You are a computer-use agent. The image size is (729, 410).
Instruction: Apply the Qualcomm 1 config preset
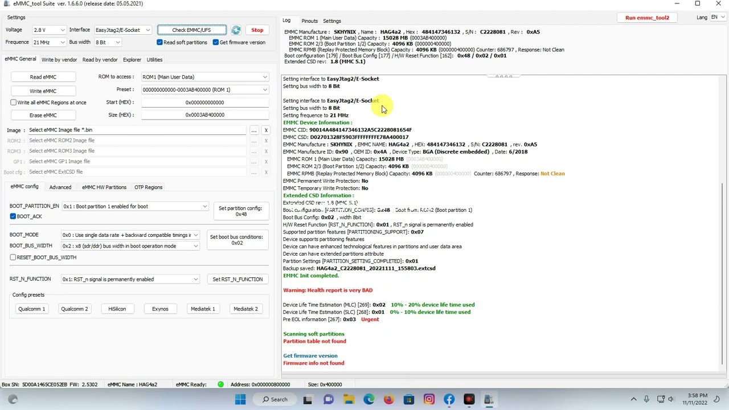(x=31, y=309)
